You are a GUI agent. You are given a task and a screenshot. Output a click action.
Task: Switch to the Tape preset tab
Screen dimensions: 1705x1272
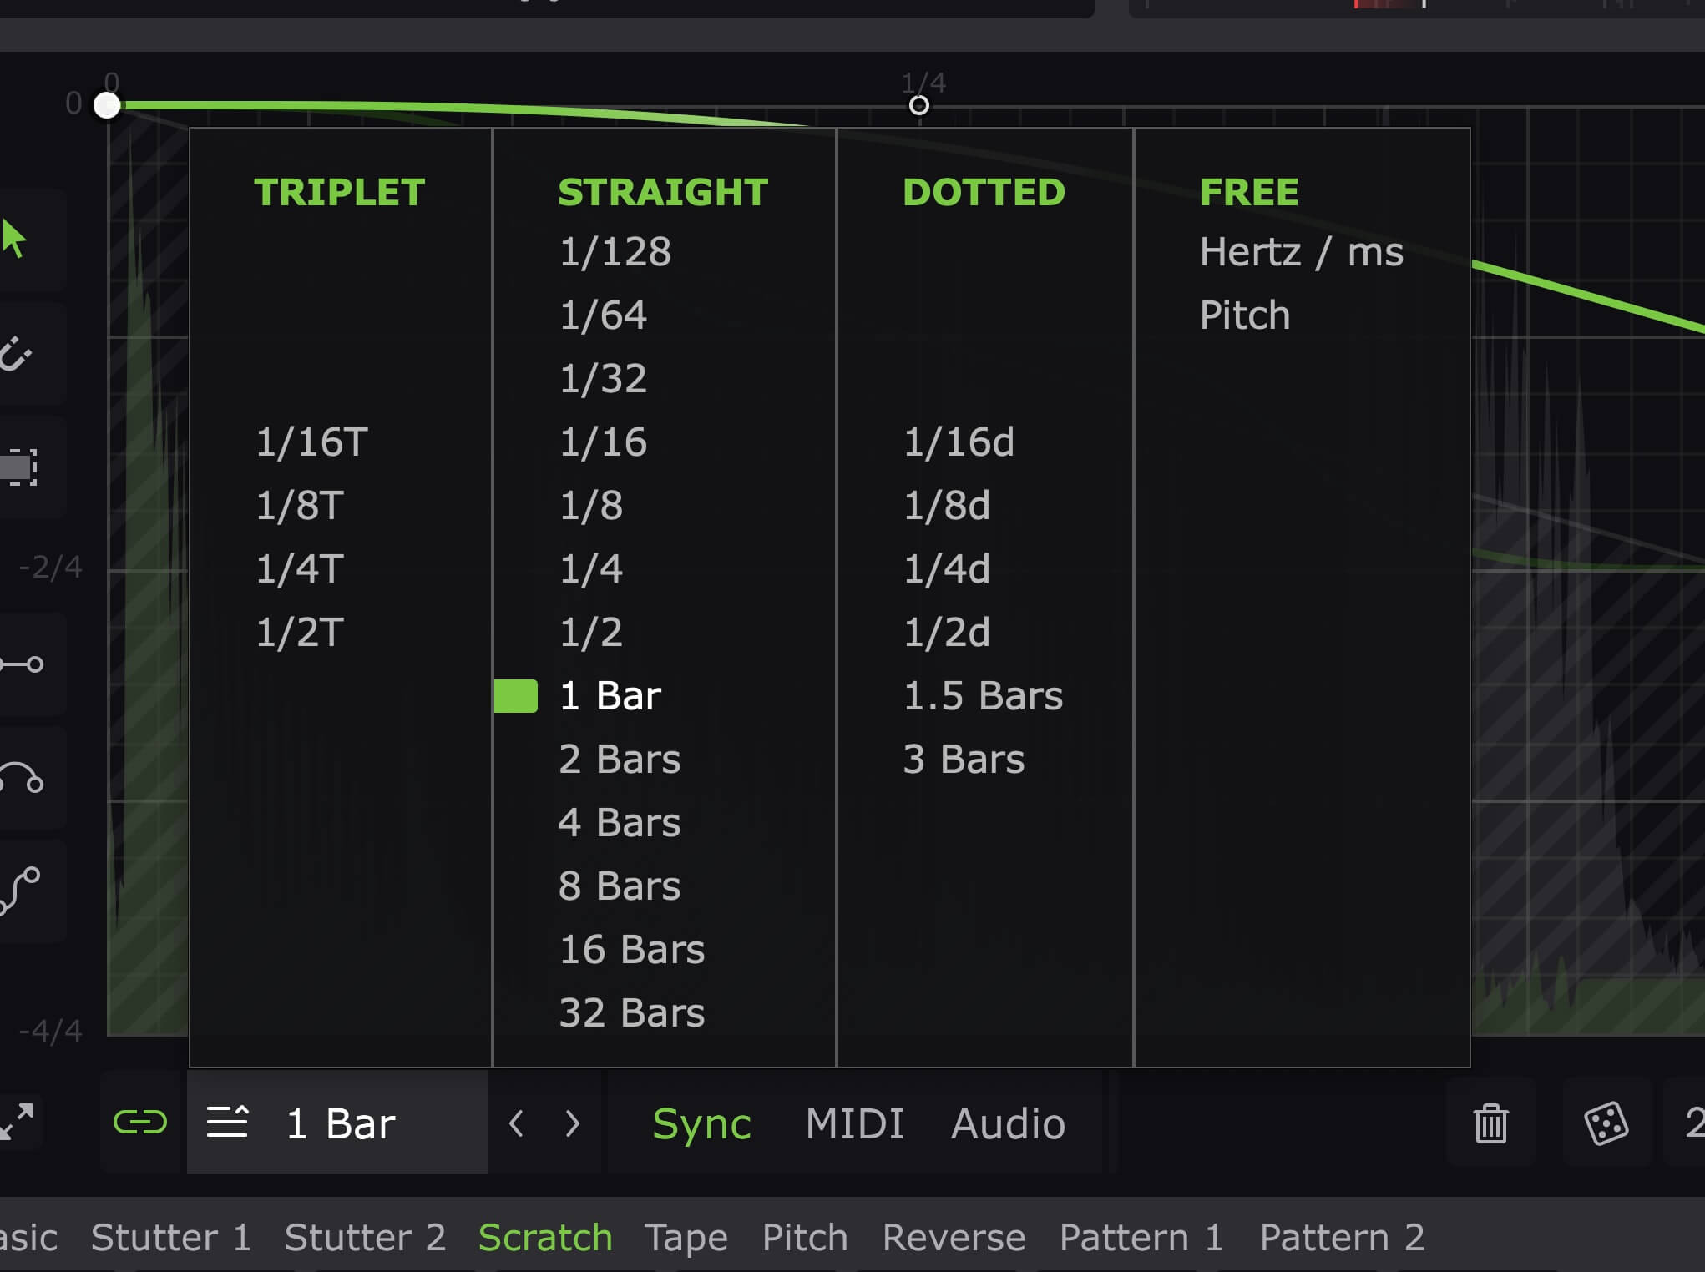coord(686,1237)
